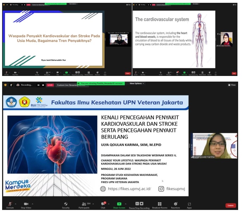Expand video options arrow beside Stop Video
The height and width of the screenshot is (211, 242).
33,204
